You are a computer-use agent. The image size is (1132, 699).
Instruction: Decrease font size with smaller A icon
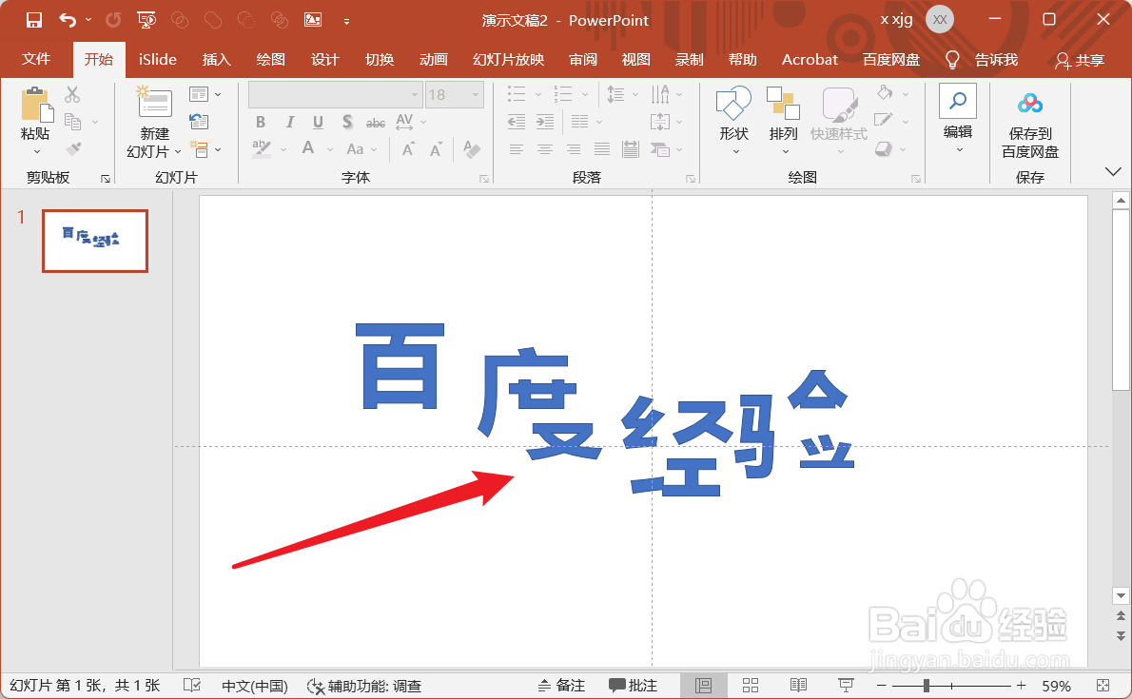pos(436,149)
